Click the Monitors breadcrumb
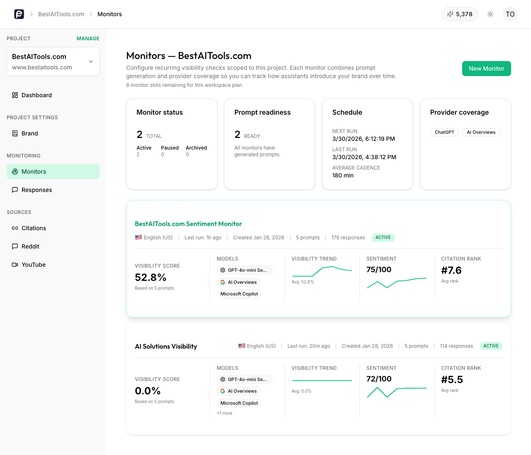 (110, 14)
